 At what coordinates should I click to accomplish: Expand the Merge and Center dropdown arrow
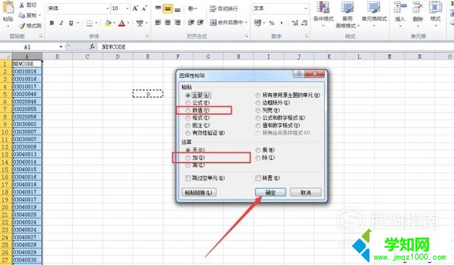pyautogui.click(x=246, y=22)
